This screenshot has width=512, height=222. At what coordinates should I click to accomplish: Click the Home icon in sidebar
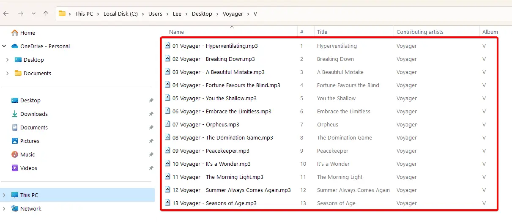(15, 33)
